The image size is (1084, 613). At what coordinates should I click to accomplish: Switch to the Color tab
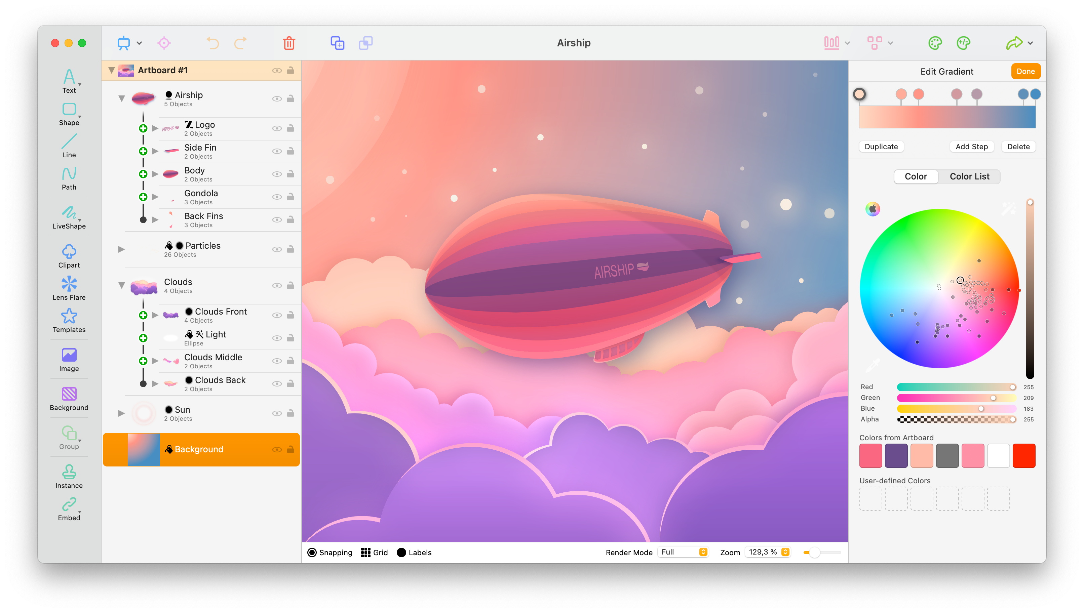[916, 176]
